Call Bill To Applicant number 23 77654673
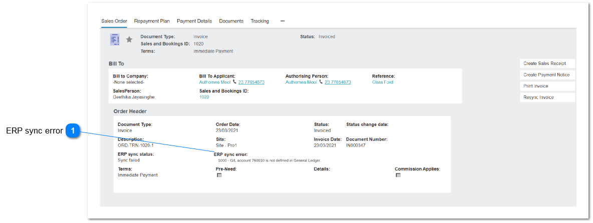This screenshot has width=593, height=223. pos(251,82)
